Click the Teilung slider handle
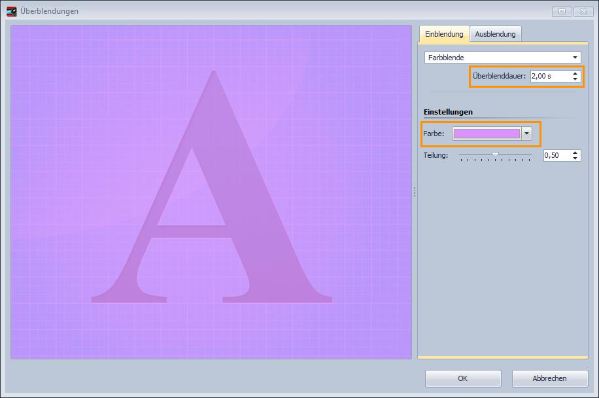Viewport: 599px width, 398px height. [x=495, y=155]
